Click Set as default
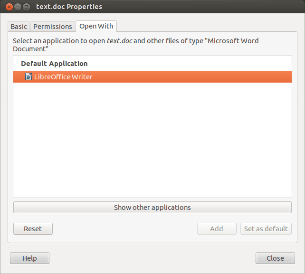 266,229
